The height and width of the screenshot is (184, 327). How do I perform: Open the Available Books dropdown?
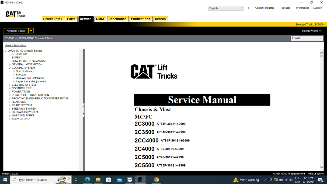point(31,31)
